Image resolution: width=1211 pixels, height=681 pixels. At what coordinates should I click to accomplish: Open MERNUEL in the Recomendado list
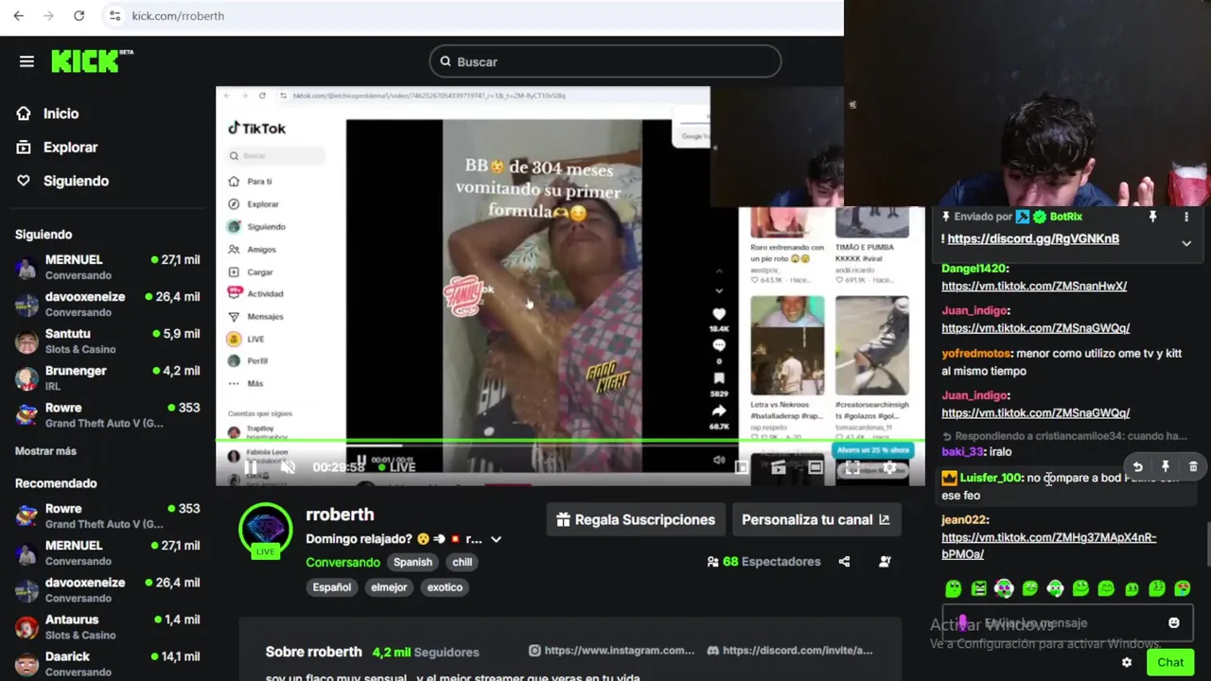pyautogui.click(x=107, y=553)
